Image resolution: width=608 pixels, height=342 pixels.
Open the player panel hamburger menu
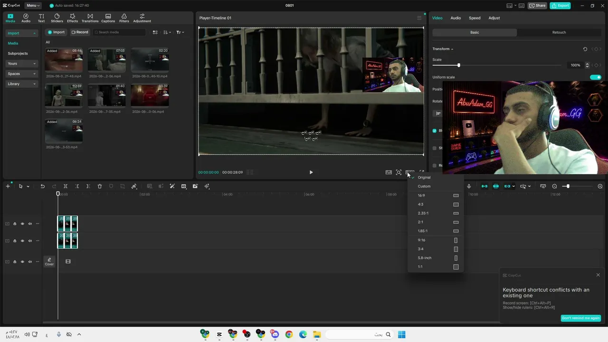[419, 18]
